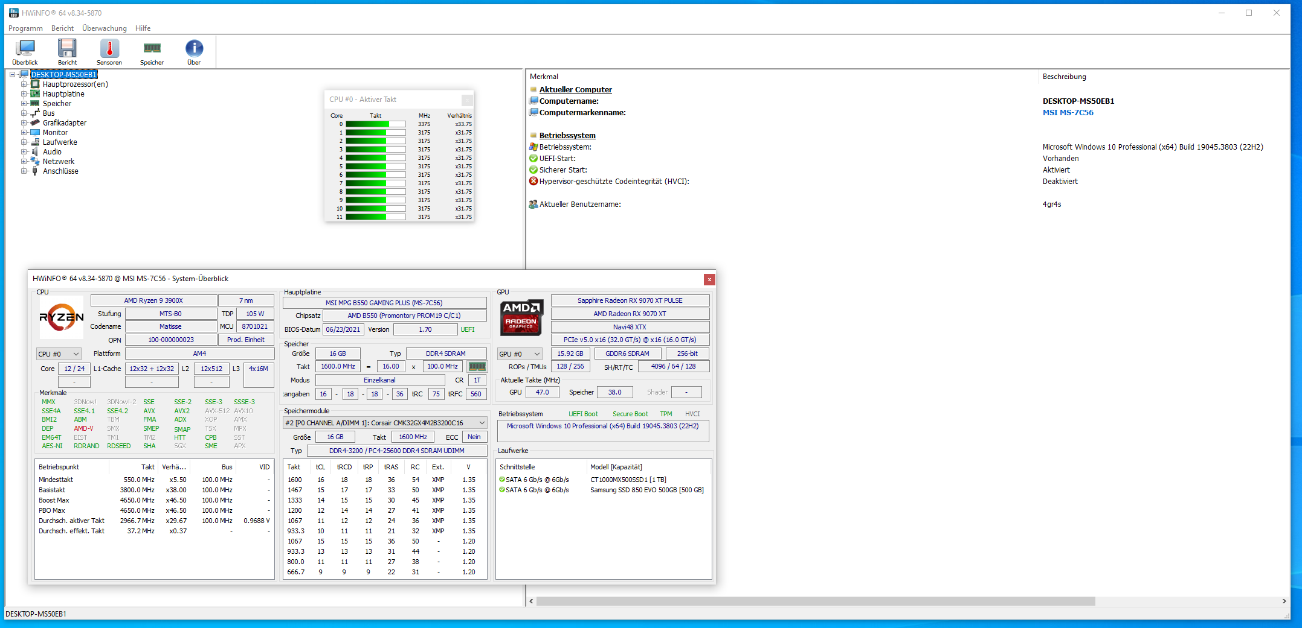Click the Merkmal column header
Image resolution: width=1302 pixels, height=628 pixels.
(781, 77)
